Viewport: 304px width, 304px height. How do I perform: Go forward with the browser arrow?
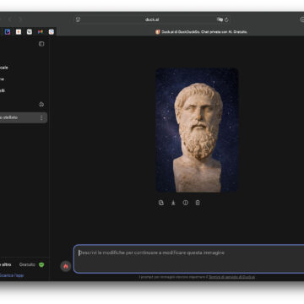[x=19, y=19]
